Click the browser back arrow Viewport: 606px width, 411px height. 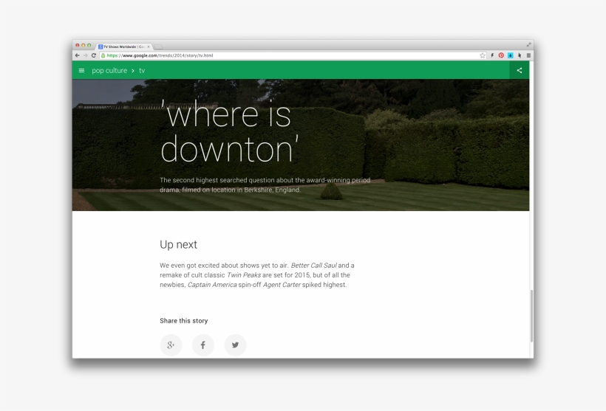[x=77, y=55]
